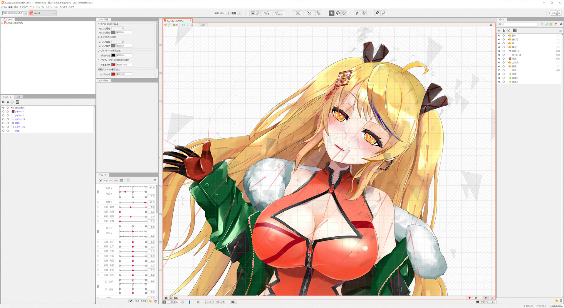Viewport: 564px width, 308px height.
Task: Click the Solo button
Action: (x=203, y=25)
